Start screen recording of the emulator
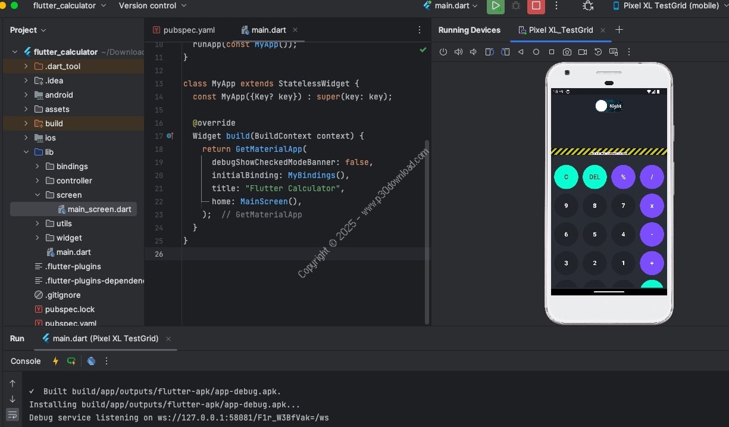The image size is (729, 427). (583, 52)
